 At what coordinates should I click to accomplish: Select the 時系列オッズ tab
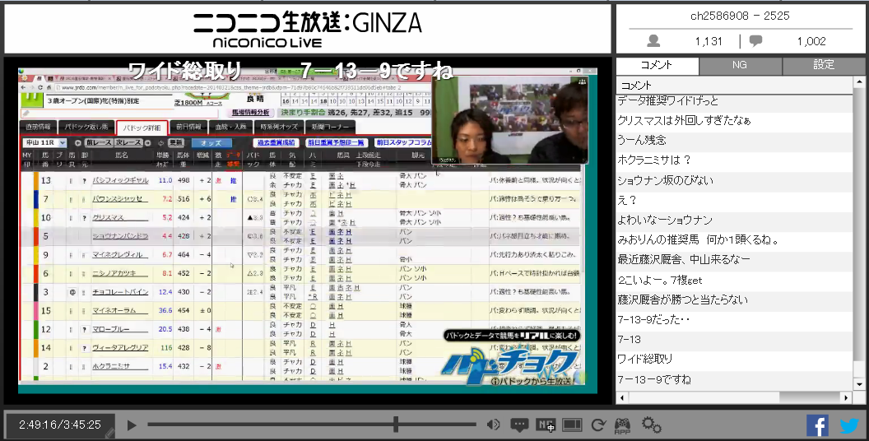click(279, 127)
